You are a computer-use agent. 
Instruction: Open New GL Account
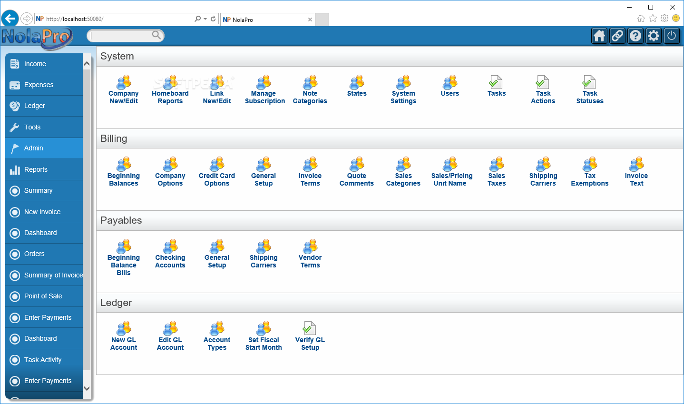click(124, 336)
